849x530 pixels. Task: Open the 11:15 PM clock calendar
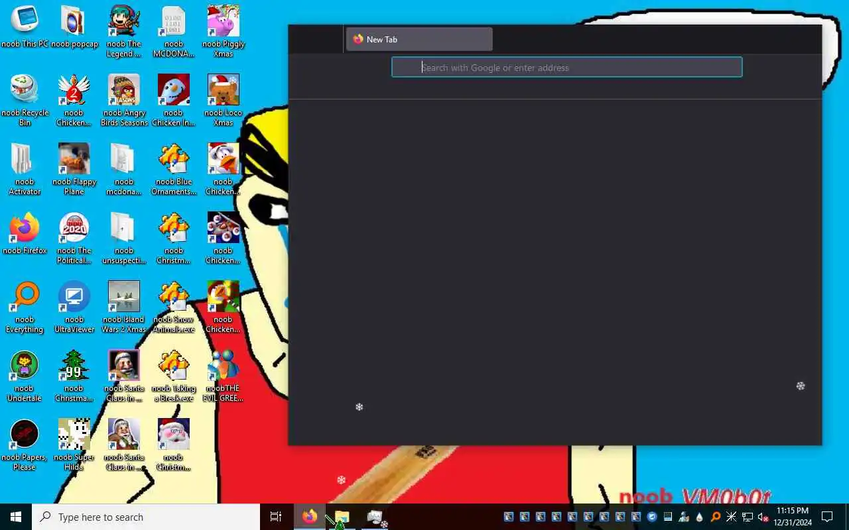[793, 517]
